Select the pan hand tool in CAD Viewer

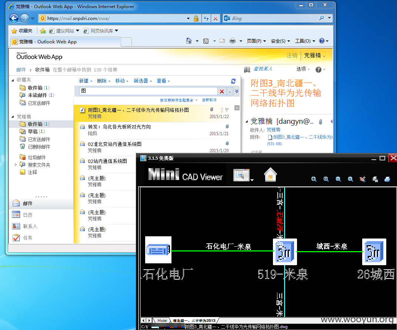click(x=363, y=179)
